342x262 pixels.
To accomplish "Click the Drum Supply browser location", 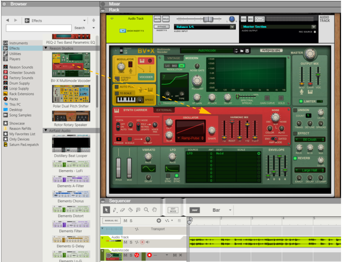I will click(20, 83).
